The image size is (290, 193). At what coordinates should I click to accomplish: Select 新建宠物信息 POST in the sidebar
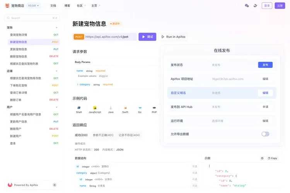click(34, 42)
